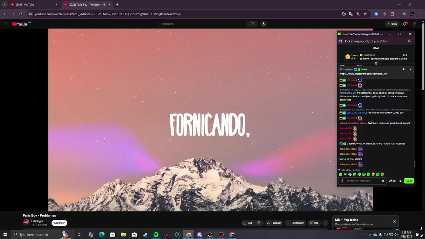The height and width of the screenshot is (239, 425).
Task: Click the Chrome address bar URL
Action: (x=108, y=14)
